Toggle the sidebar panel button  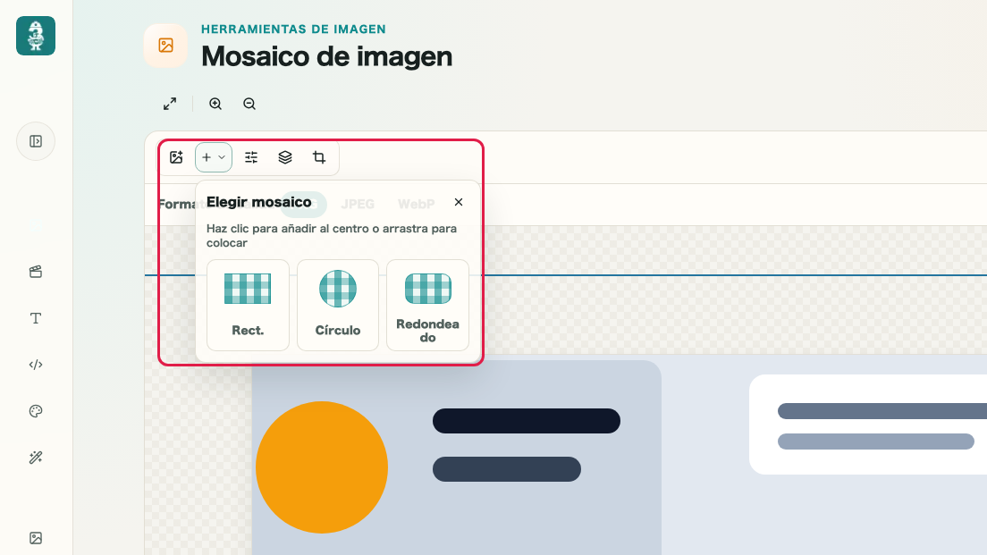pyautogui.click(x=36, y=141)
